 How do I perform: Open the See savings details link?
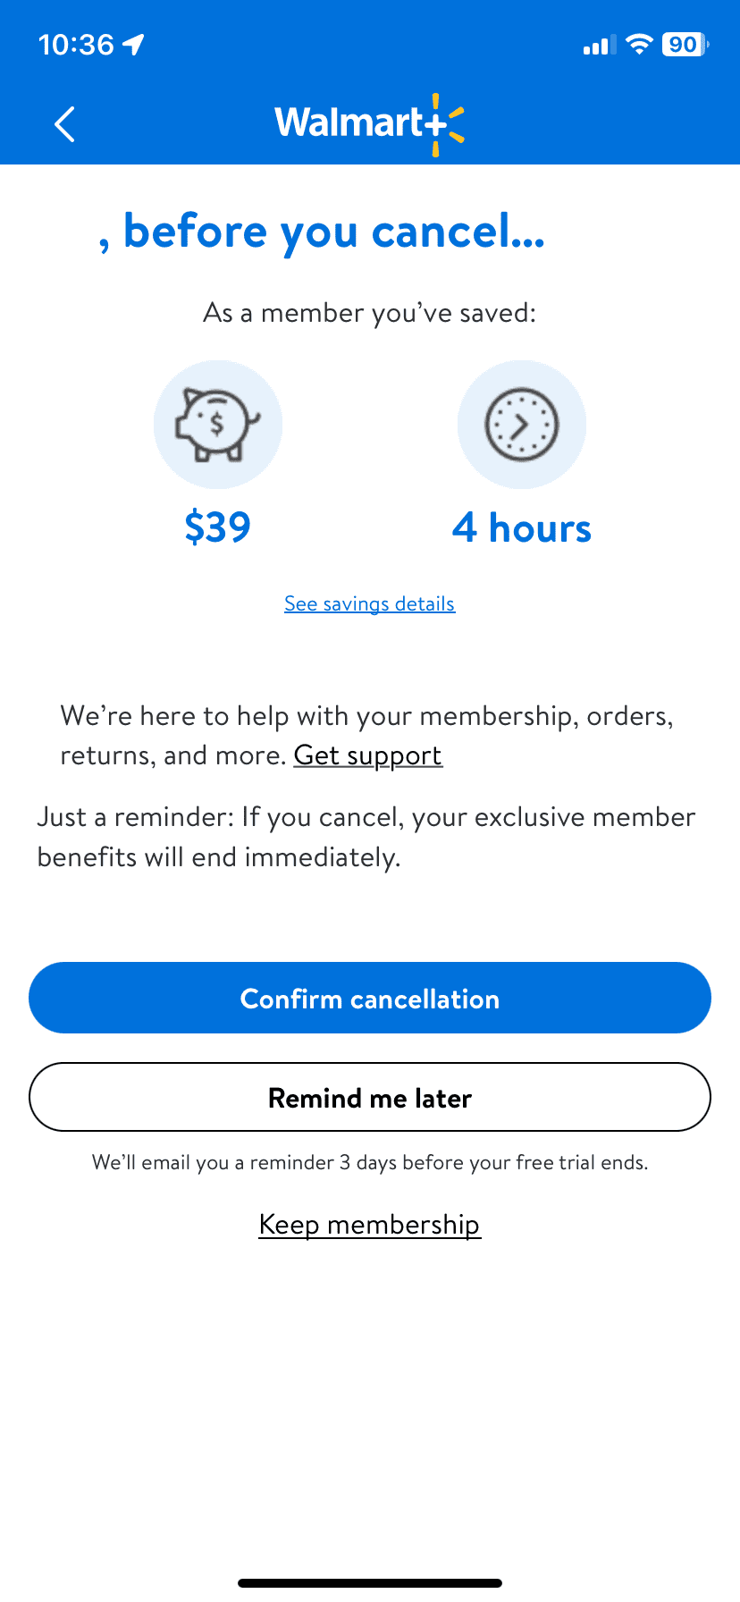click(369, 603)
